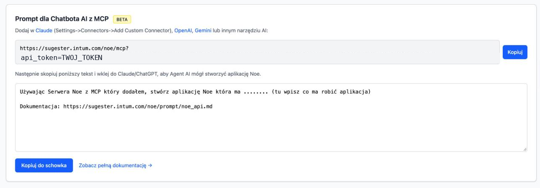Click the BETA badge
Viewport: 540px width, 188px height.
point(122,19)
